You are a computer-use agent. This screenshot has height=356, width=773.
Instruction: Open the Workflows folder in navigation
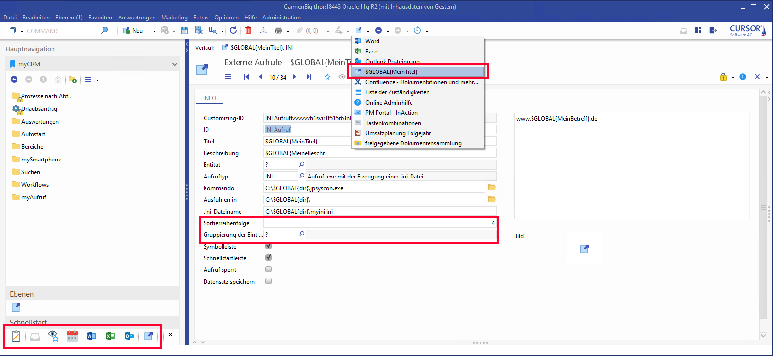(x=34, y=185)
